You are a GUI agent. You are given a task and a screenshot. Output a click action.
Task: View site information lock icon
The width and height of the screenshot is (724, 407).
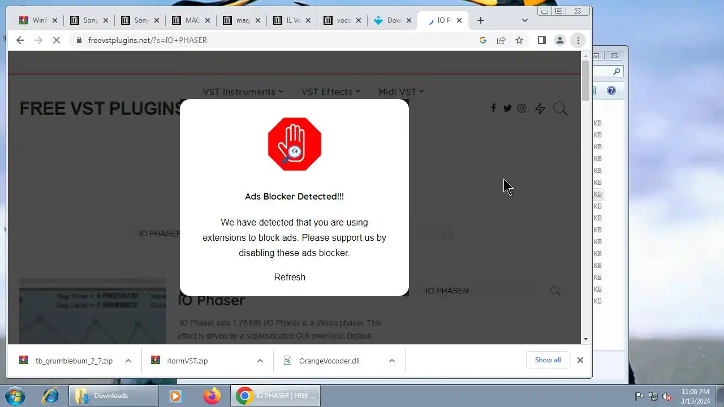coord(79,40)
